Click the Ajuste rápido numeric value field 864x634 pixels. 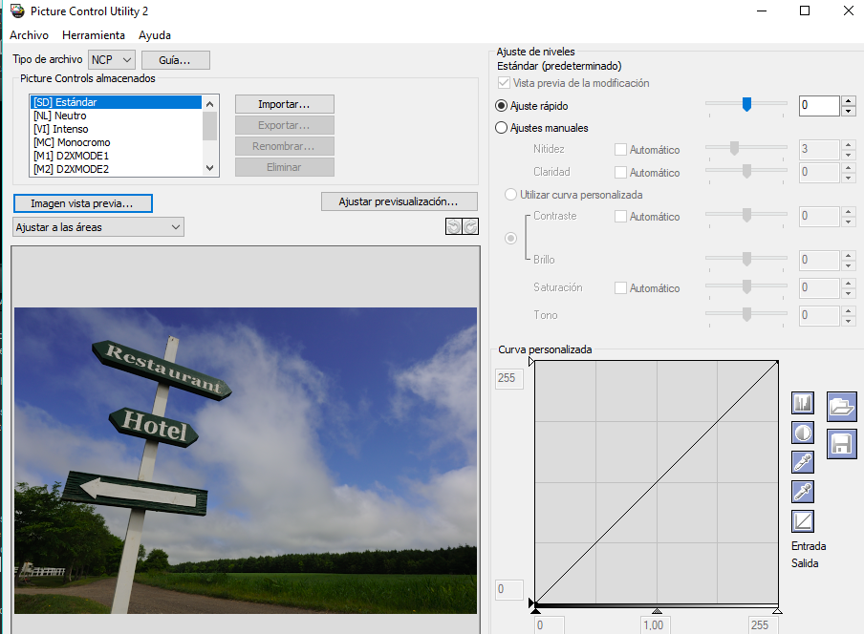click(819, 106)
